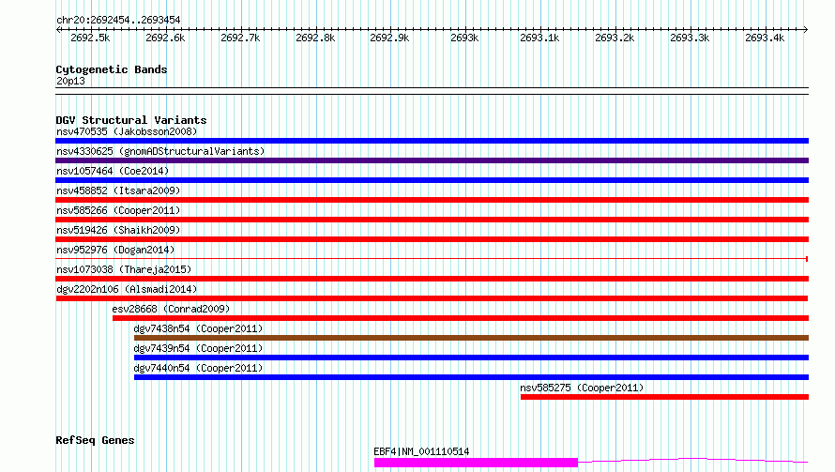The image size is (835, 472).
Task: Click the 2693.1k ruler tick label
Action: tap(539, 38)
